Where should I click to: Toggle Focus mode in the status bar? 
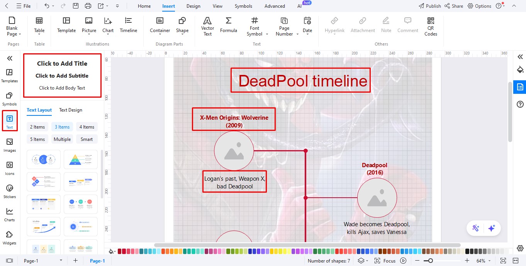(385, 261)
